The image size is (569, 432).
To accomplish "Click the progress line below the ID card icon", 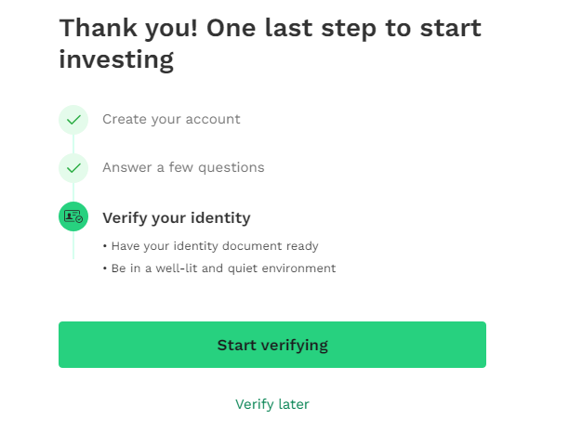I will pos(73,245).
